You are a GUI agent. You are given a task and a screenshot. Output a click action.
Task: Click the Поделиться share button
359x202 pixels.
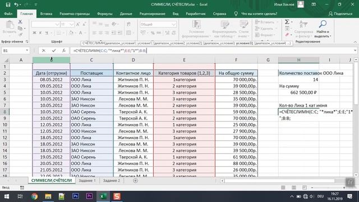340,13
